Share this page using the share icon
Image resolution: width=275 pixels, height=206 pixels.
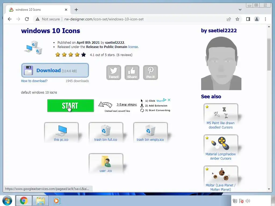(229, 19)
